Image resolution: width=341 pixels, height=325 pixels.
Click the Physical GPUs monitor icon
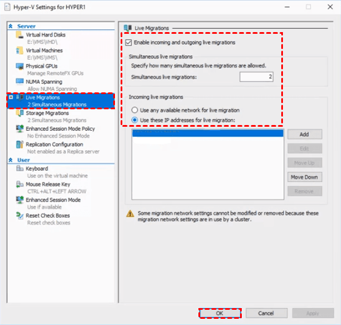click(x=20, y=66)
